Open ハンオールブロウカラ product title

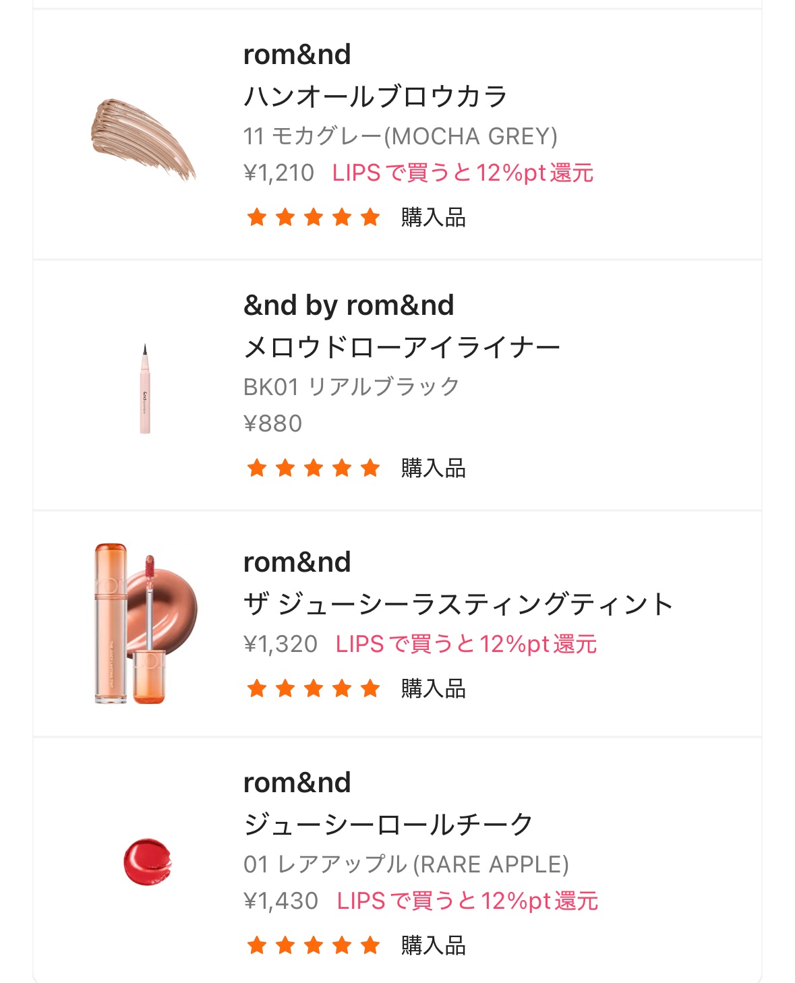tap(375, 96)
